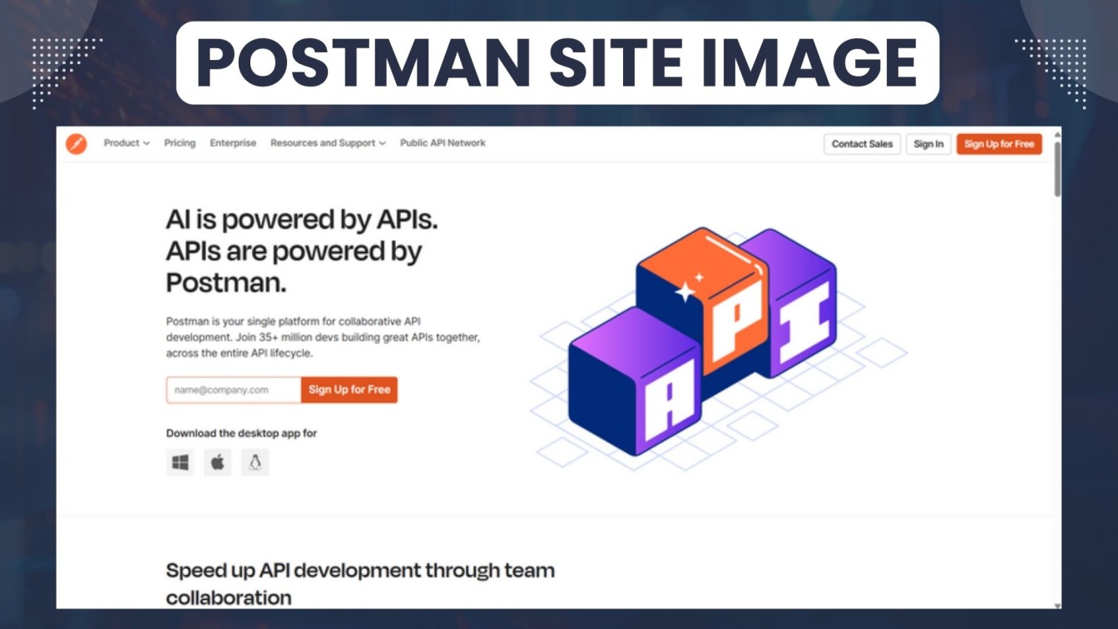Click Sign Up for Free beside email field
1118x629 pixels.
tap(349, 389)
